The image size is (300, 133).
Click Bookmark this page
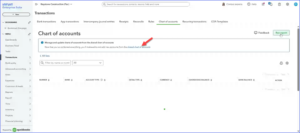[15, 28]
